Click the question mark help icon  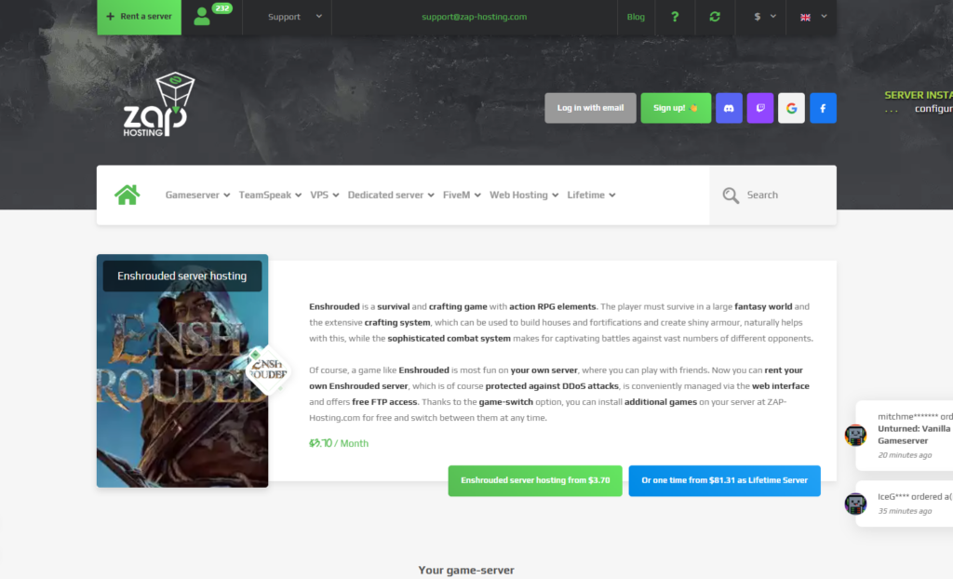tap(675, 17)
